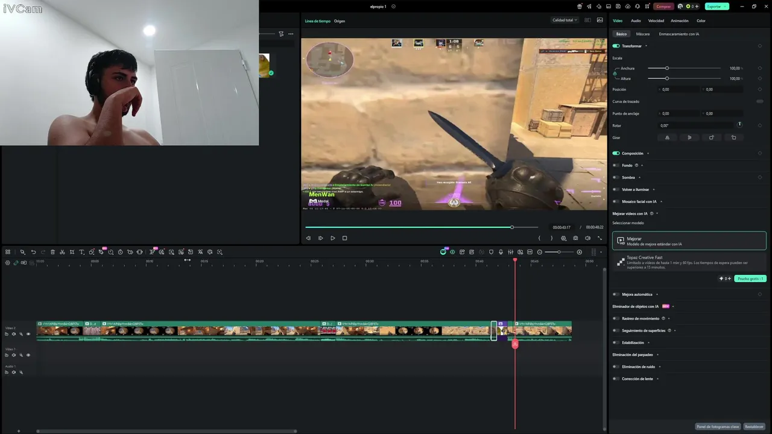Image resolution: width=772 pixels, height=434 pixels.
Task: Zoom out timeline with minus icon
Action: tap(540, 252)
